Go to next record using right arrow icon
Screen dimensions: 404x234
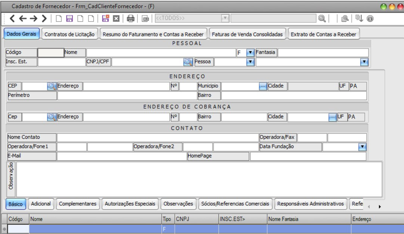click(x=34, y=18)
